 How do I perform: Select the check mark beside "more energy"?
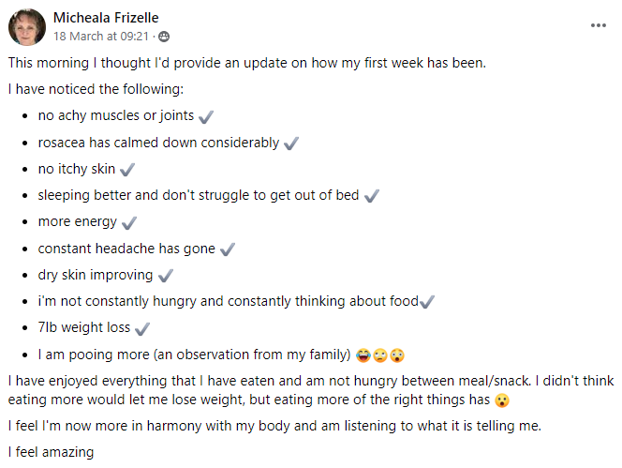(129, 222)
